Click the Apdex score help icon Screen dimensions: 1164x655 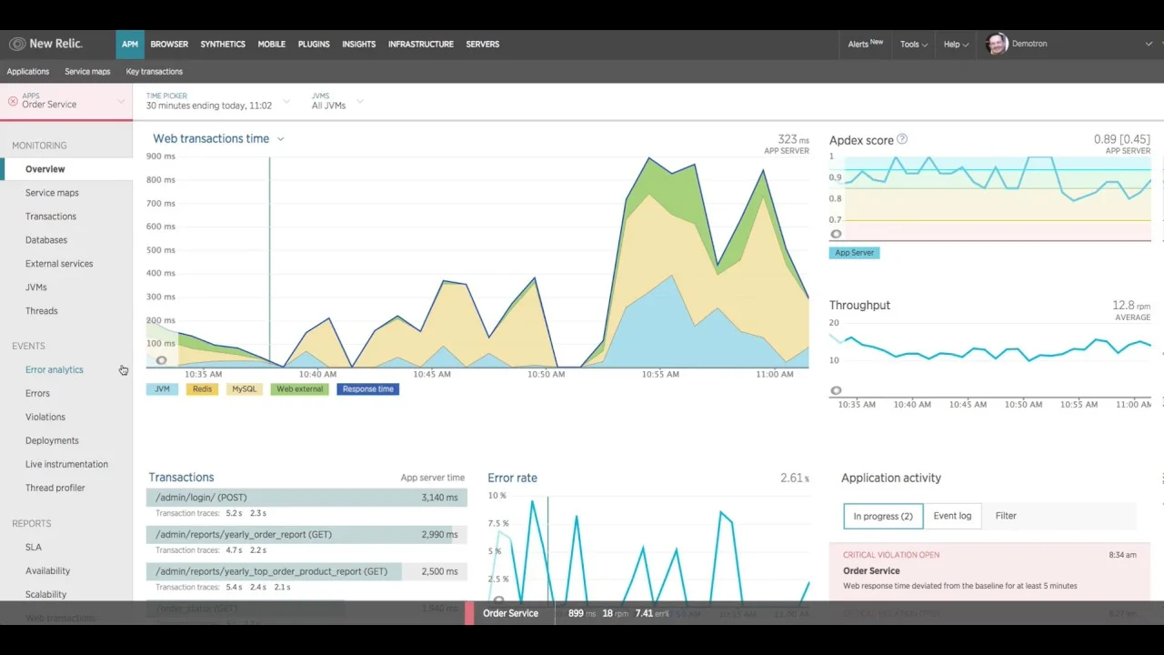(901, 138)
